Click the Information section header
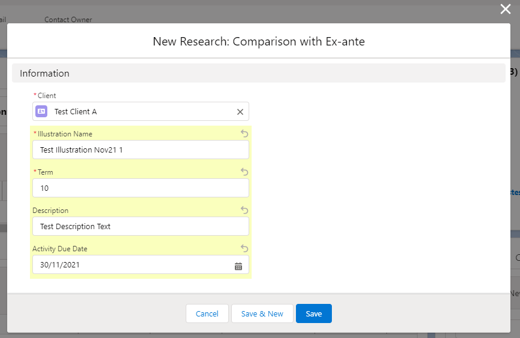 [x=45, y=73]
